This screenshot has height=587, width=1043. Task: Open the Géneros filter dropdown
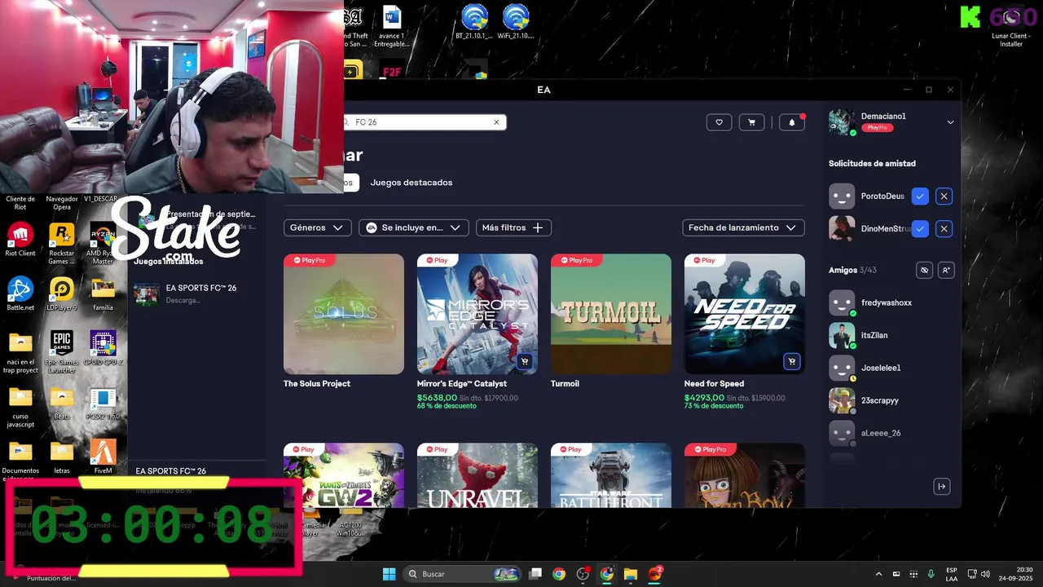coord(318,227)
